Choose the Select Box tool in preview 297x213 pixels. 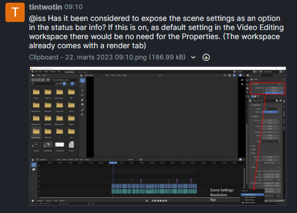pos(82,81)
